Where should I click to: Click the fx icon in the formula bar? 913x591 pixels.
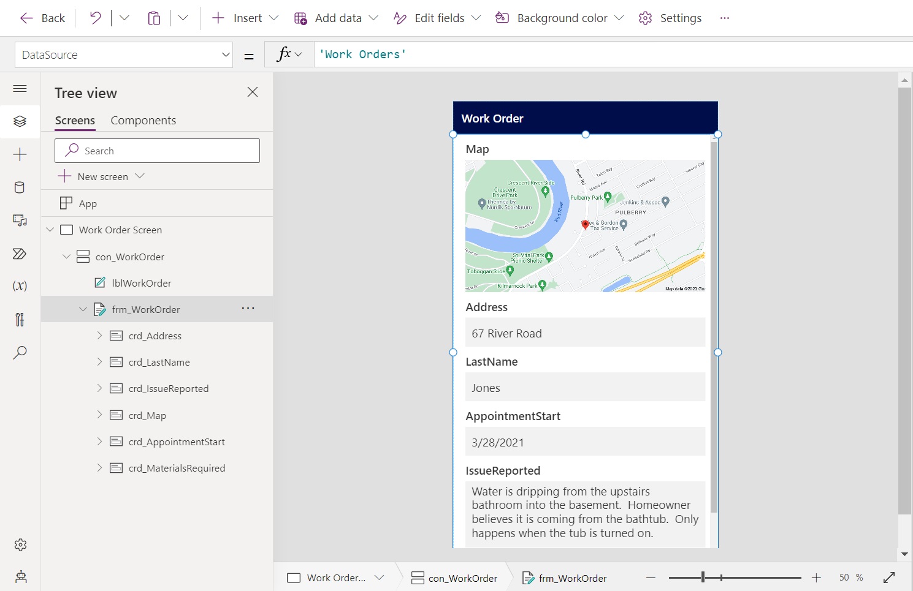pos(284,54)
